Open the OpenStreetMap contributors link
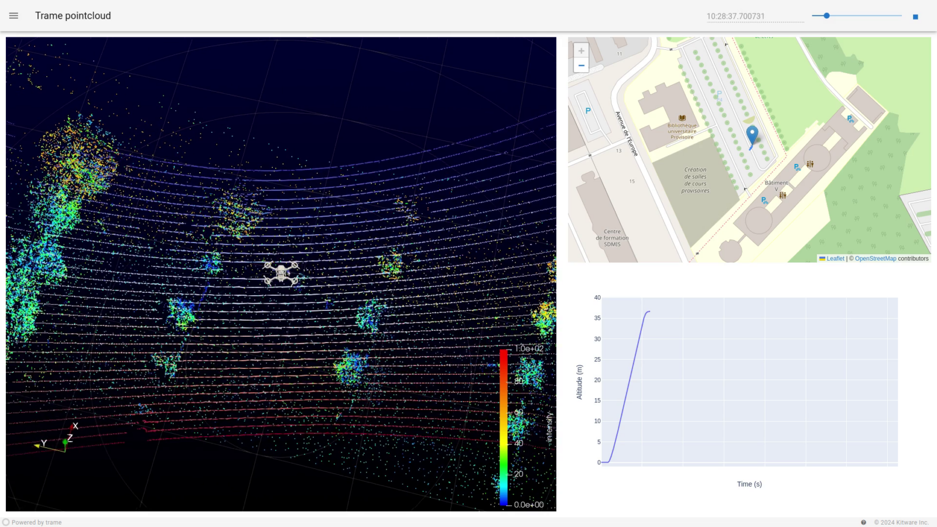937x527 pixels. pos(876,258)
